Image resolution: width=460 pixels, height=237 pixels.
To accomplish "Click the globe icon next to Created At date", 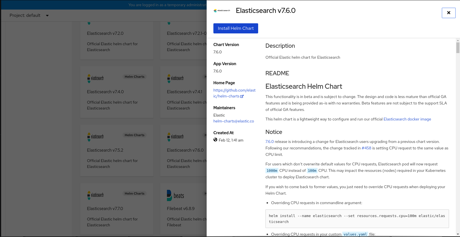I will pyautogui.click(x=215, y=140).
